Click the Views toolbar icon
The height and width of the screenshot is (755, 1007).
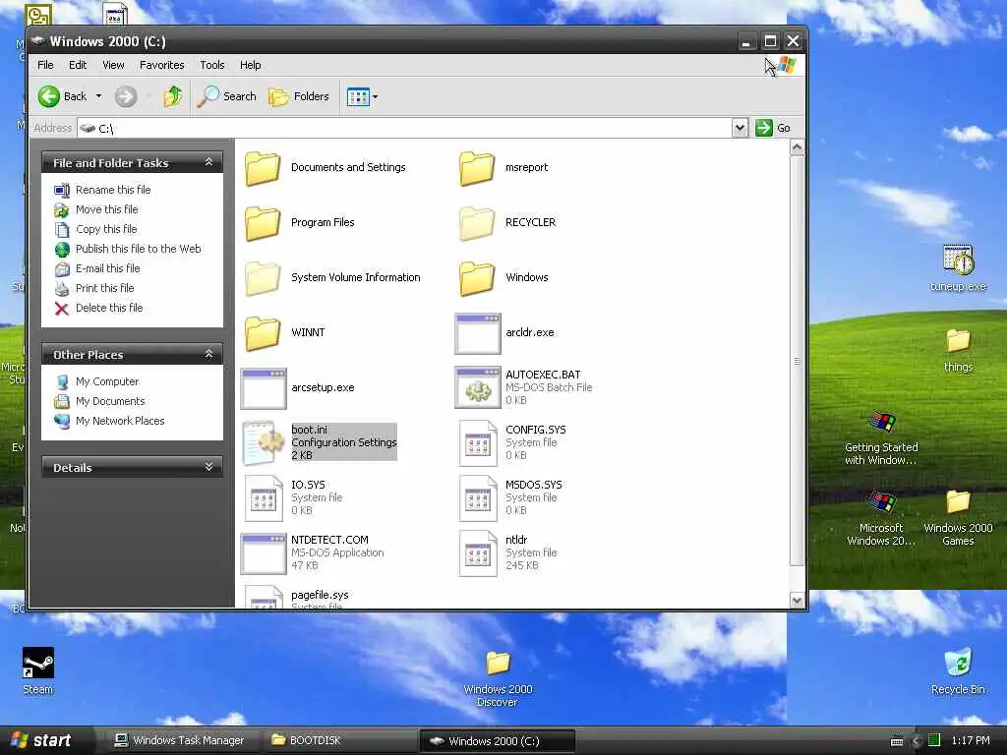(x=358, y=97)
